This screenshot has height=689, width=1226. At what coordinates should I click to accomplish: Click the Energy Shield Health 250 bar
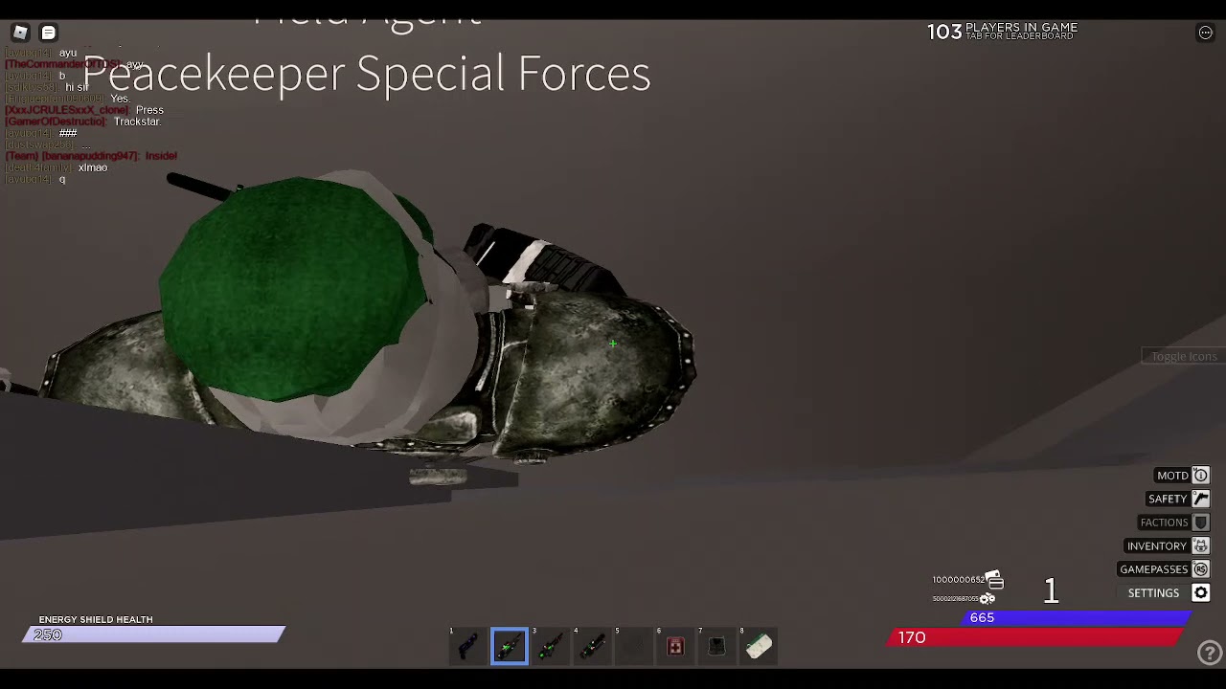pos(154,634)
